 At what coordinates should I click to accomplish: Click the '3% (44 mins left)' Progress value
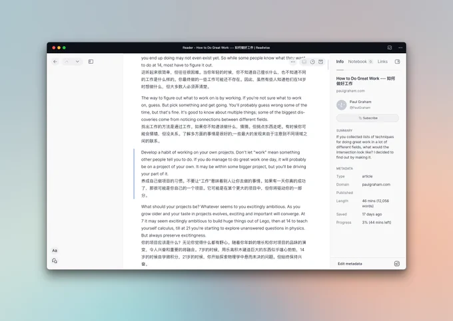376,223
